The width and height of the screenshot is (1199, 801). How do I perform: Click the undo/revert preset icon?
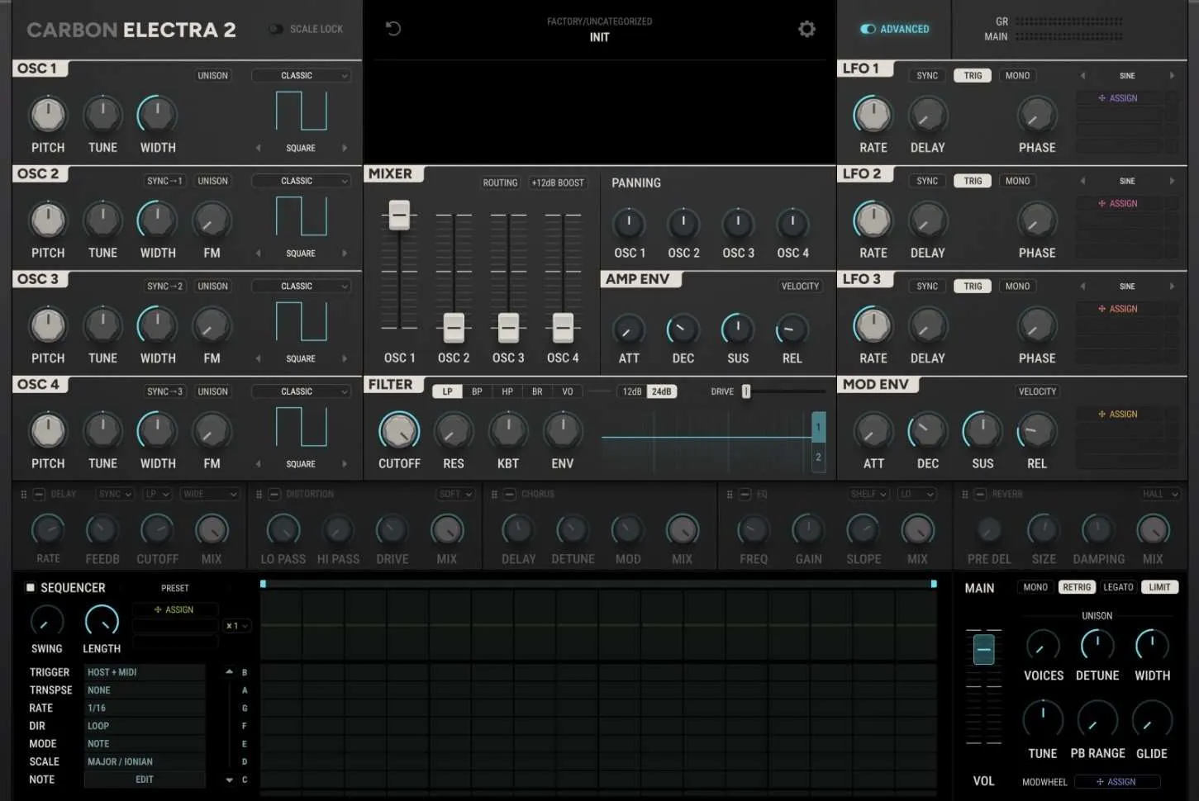pos(393,29)
